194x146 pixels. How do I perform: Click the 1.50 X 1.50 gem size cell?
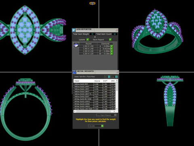[x=88, y=46]
